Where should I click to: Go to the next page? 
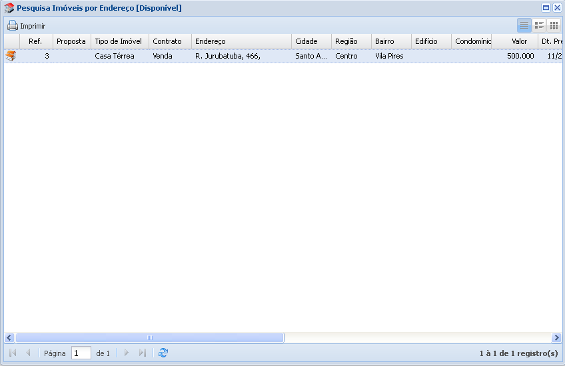point(127,353)
